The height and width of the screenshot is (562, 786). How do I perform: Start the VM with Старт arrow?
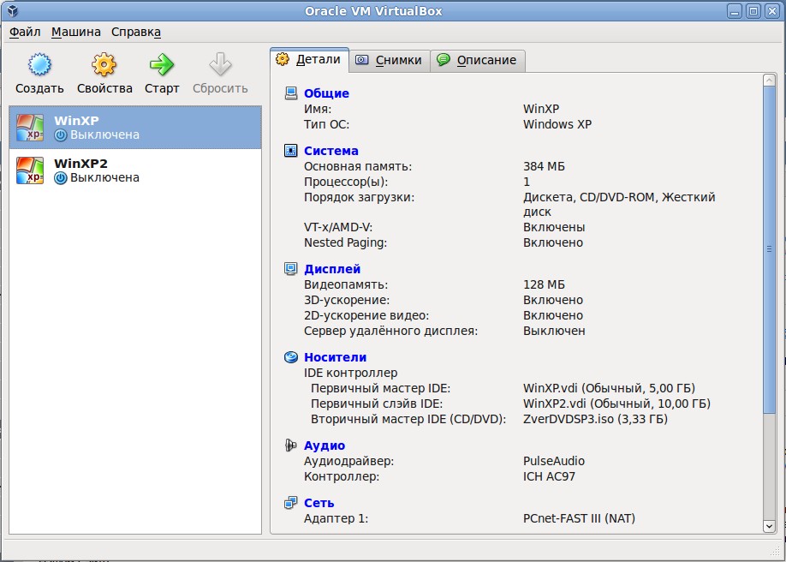click(162, 65)
